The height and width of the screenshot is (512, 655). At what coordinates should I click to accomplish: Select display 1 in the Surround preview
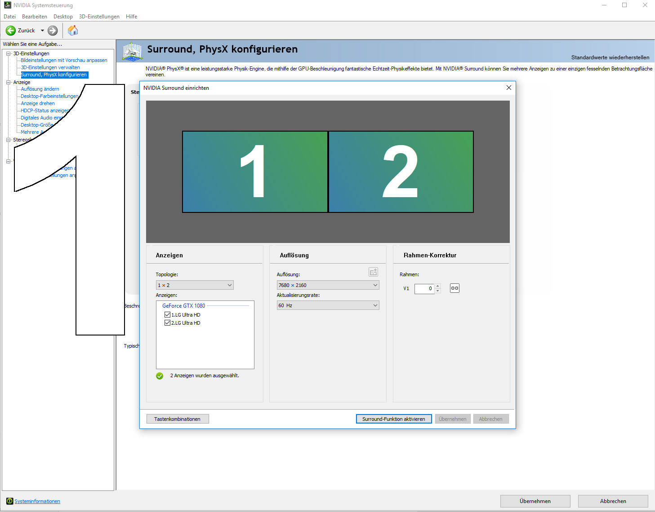[x=255, y=172]
